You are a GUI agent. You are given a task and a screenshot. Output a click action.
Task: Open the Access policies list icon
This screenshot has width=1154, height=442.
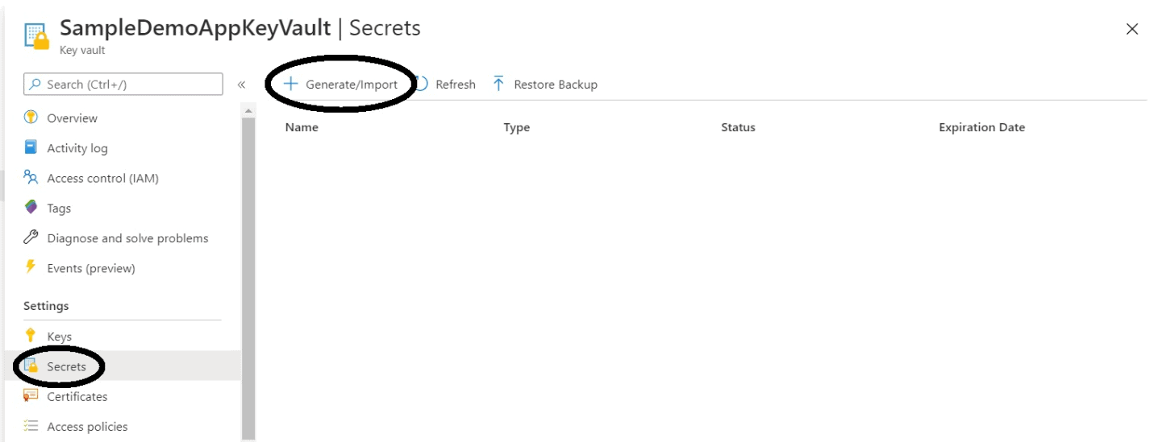pyautogui.click(x=31, y=426)
